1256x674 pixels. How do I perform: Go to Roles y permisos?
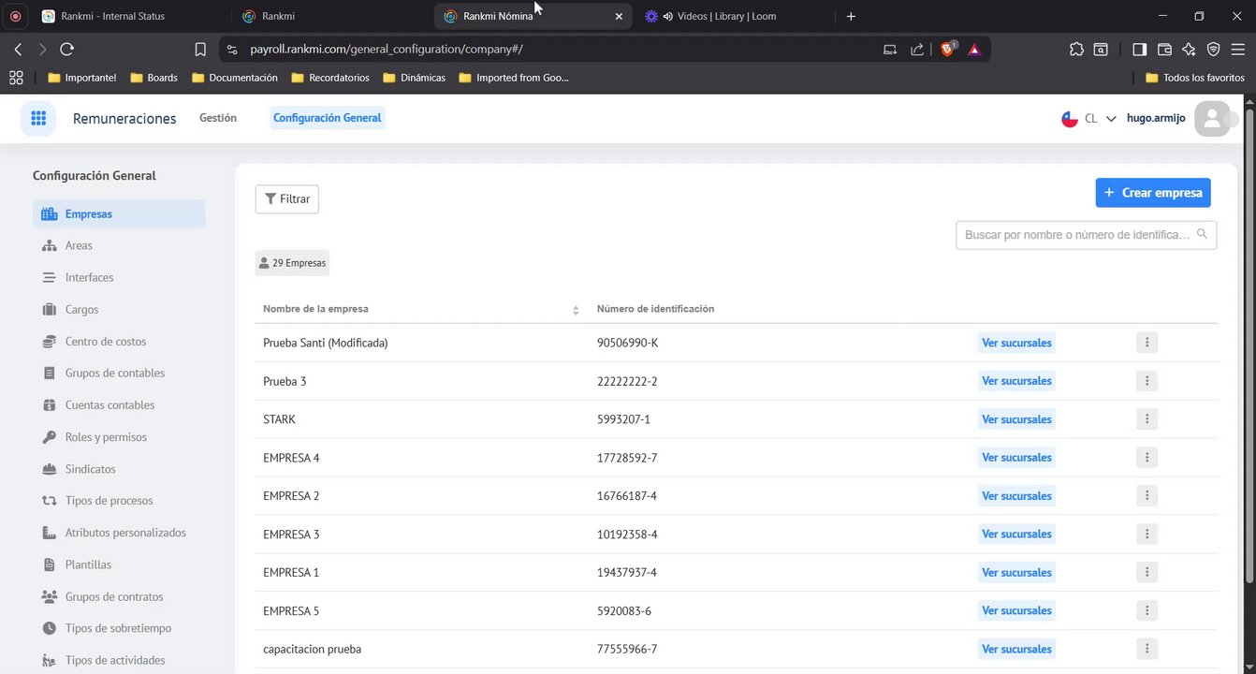point(105,437)
